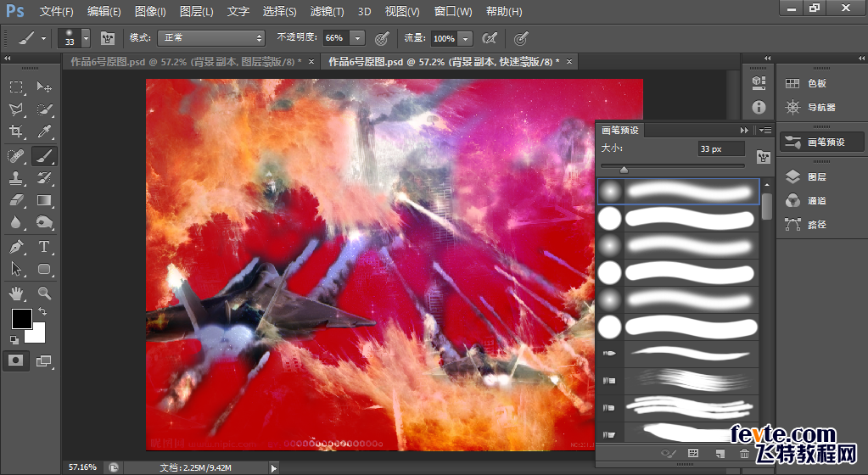The height and width of the screenshot is (475, 868).
Task: Select the Pen tool
Action: tap(16, 247)
